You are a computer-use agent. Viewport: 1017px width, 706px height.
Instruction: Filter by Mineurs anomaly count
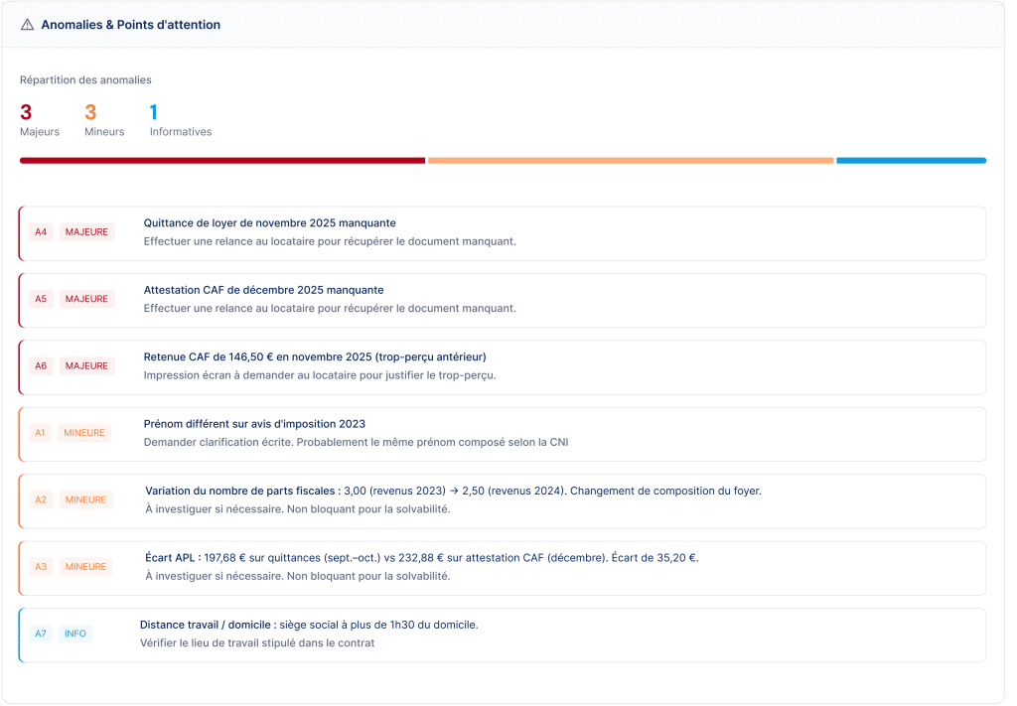pos(104,120)
